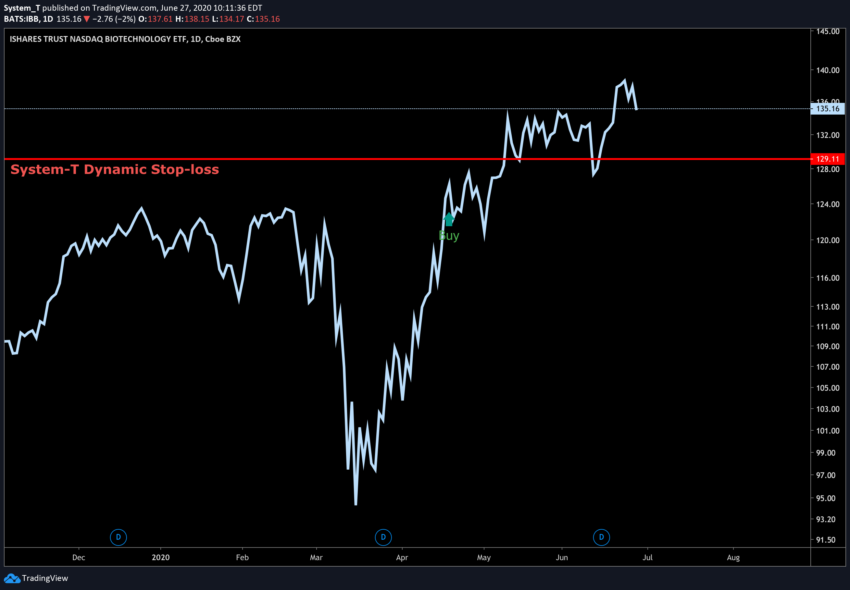This screenshot has width=850, height=590.
Task: Click the open value 137.61
Action: click(160, 19)
